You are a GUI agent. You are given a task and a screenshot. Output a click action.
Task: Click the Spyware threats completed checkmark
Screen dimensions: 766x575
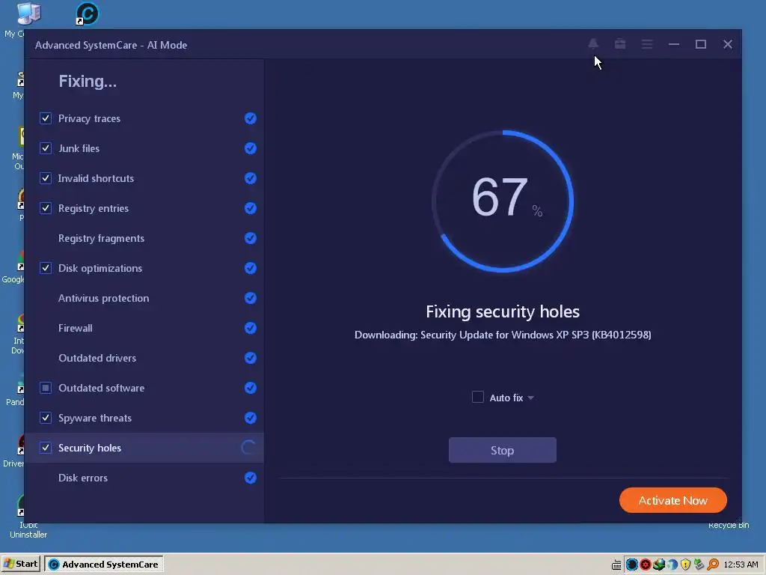coord(250,418)
